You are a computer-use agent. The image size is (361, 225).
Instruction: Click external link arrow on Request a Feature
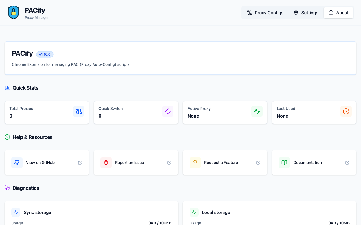(x=258, y=163)
